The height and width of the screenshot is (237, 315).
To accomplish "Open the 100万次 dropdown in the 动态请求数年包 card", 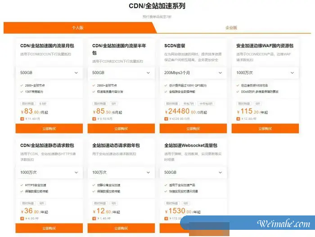I will pos(121,172).
